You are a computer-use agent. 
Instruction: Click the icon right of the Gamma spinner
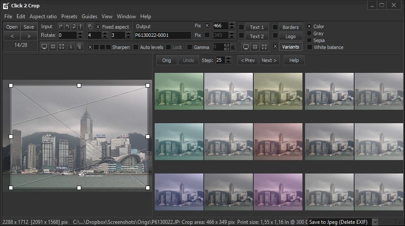pyautogui.click(x=233, y=47)
